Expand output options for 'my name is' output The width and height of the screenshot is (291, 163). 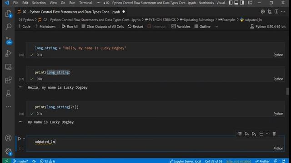(20, 122)
